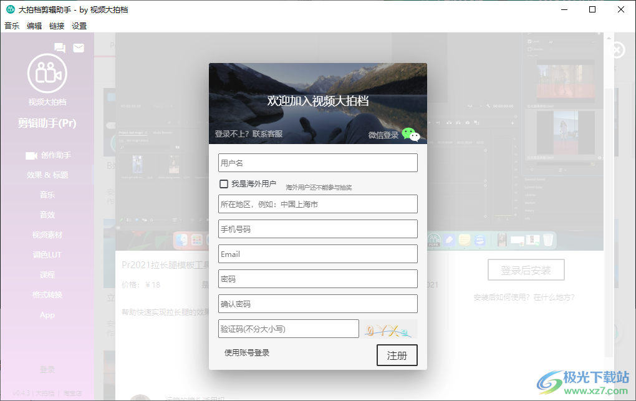
Task: Click 登录 at sidebar bottom
Action: tap(47, 369)
